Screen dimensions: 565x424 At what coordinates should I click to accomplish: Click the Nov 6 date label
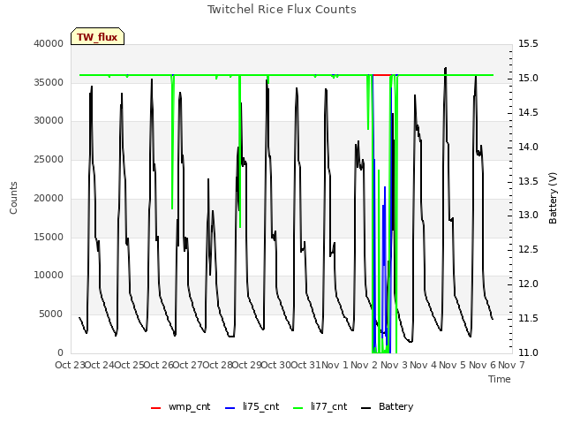[x=482, y=365]
